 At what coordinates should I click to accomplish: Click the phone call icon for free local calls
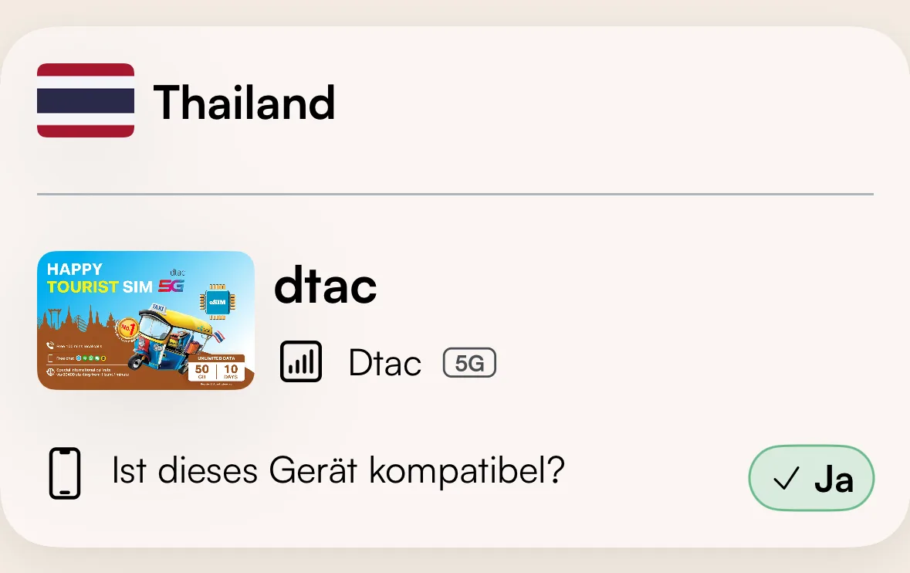coord(50,344)
